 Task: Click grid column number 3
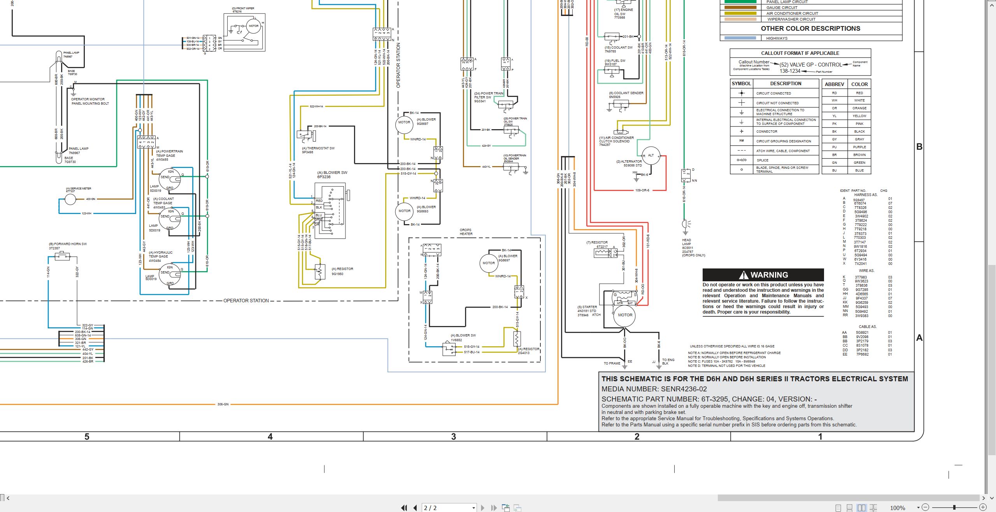pyautogui.click(x=453, y=437)
